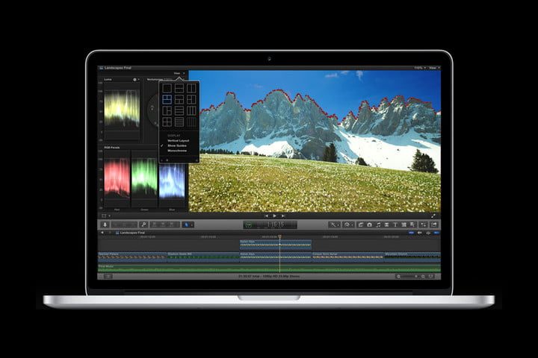Viewport: 538px width, 358px height.
Task: Click the Landscapes Final timeline project name
Action: pos(132,233)
